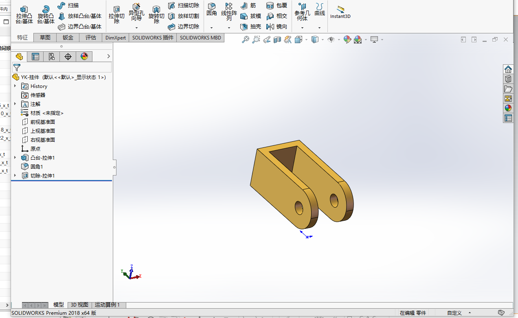Open the Curves (曲线) tool
The height and width of the screenshot is (318, 518).
click(320, 10)
